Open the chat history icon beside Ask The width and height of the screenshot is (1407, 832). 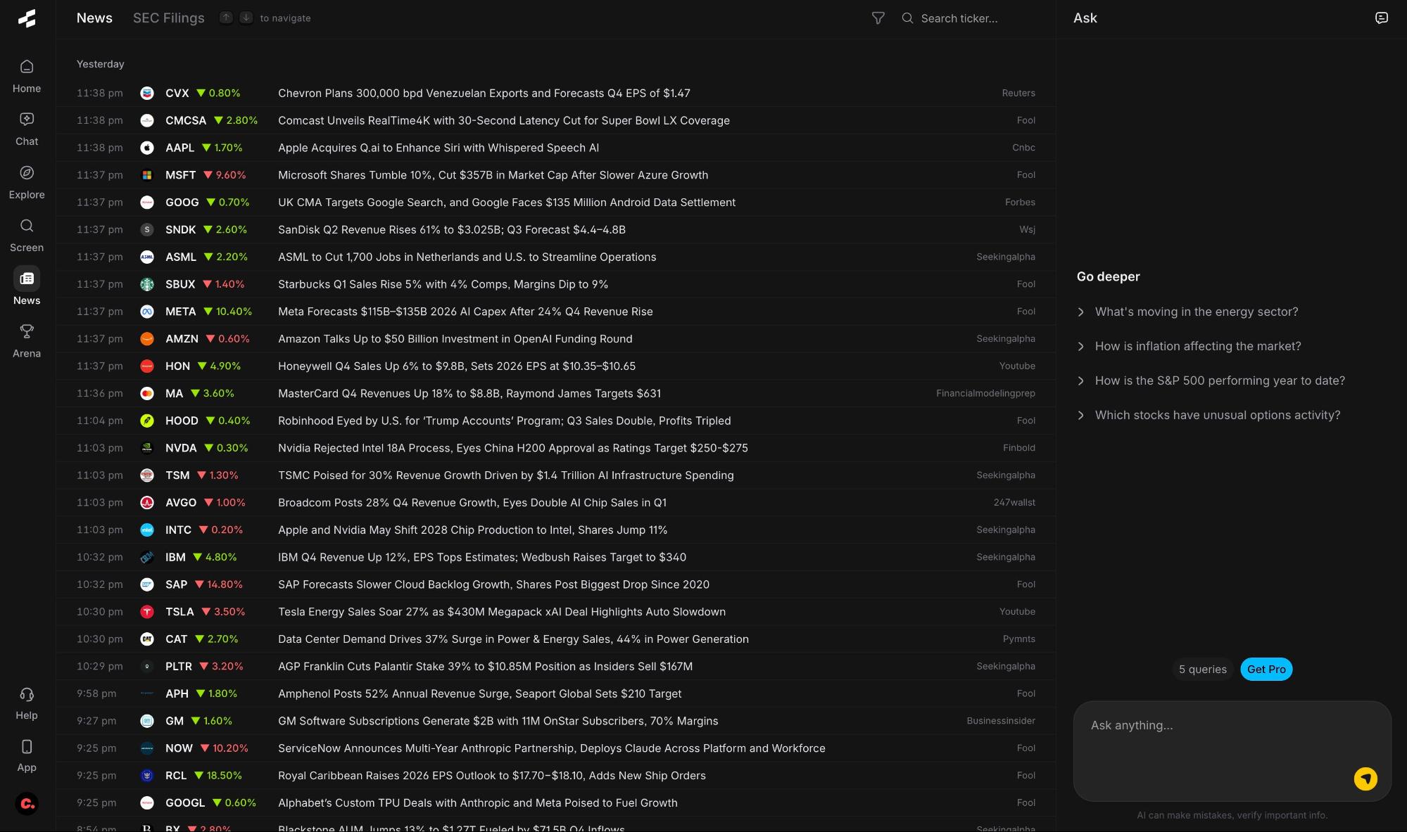coord(1381,18)
